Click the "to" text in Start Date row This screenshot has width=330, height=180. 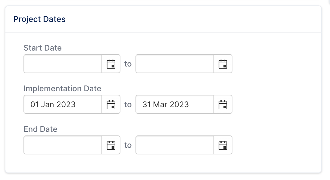point(128,64)
